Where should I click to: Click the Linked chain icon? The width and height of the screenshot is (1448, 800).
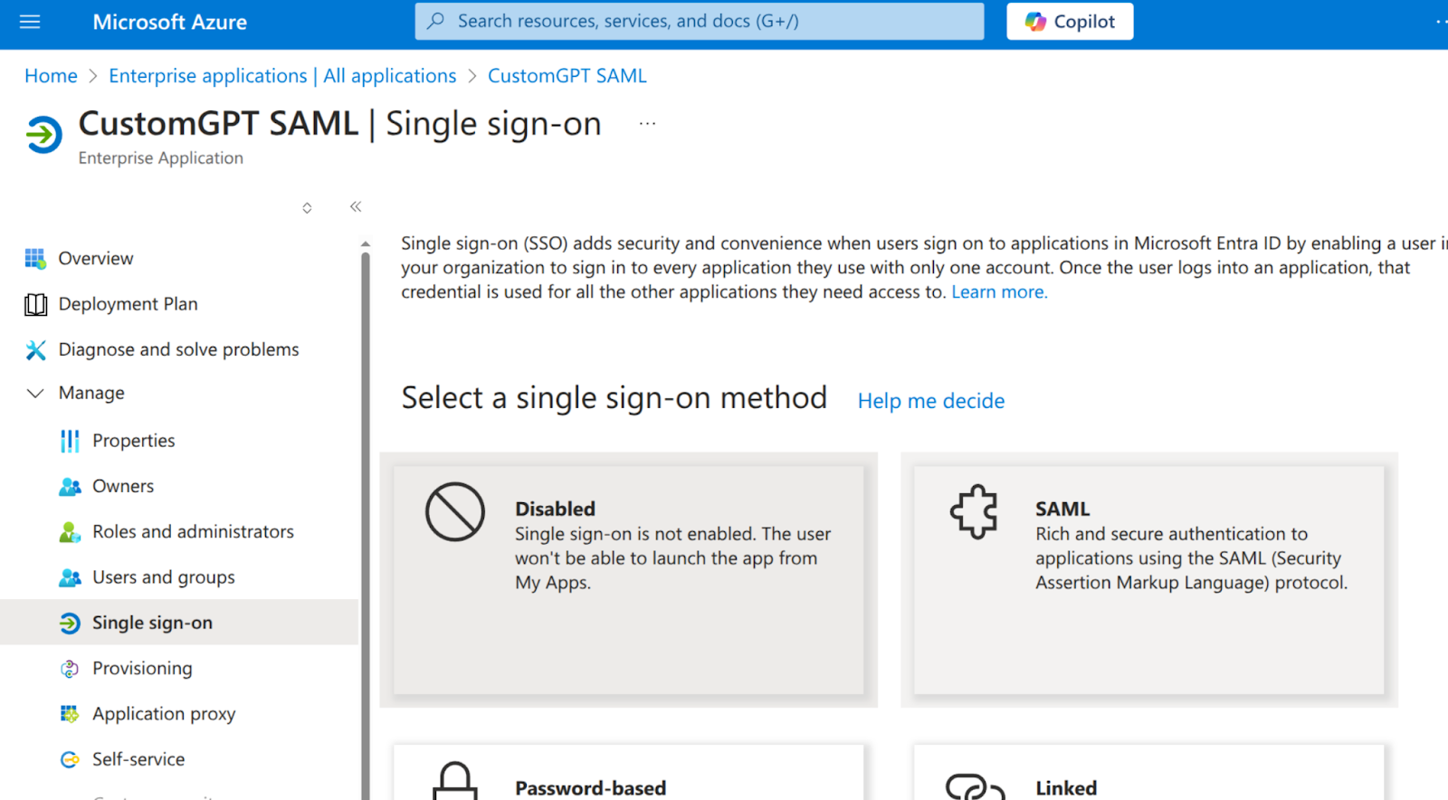pos(975,786)
